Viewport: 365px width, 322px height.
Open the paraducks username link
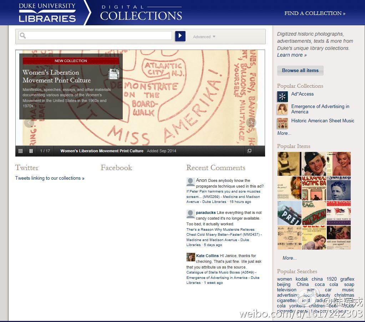click(x=206, y=213)
